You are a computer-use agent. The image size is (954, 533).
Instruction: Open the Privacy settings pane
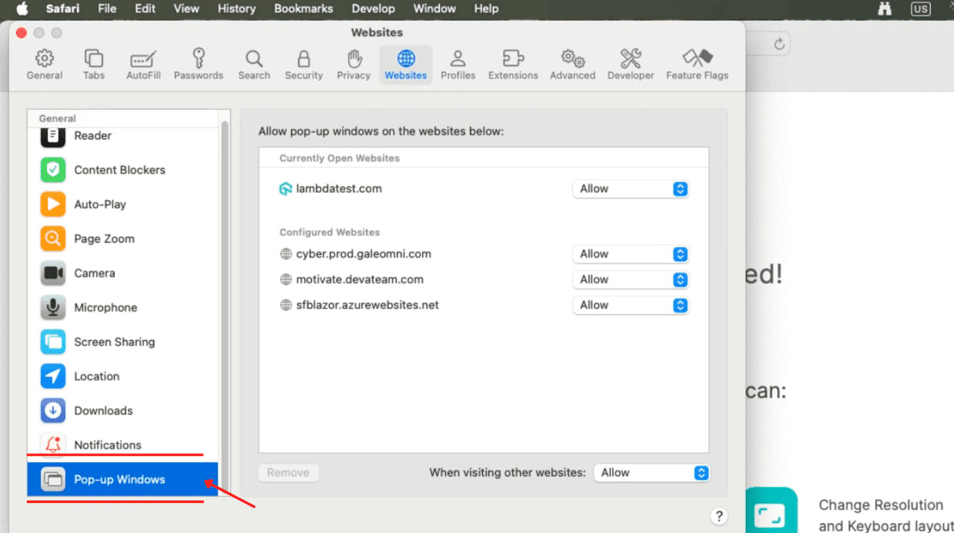(x=354, y=65)
